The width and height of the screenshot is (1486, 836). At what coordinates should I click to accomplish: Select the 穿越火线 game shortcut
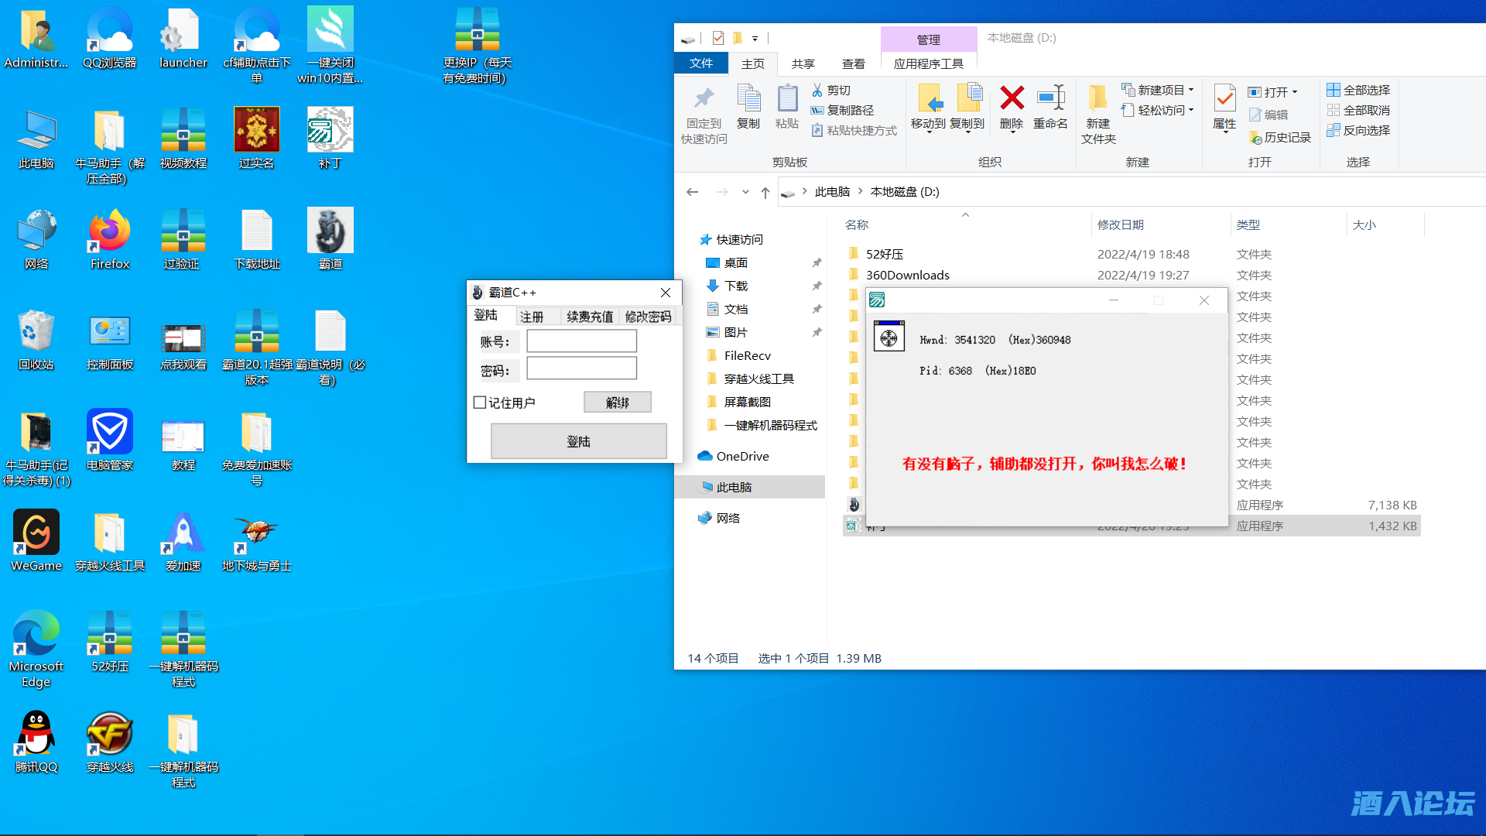pyautogui.click(x=109, y=743)
